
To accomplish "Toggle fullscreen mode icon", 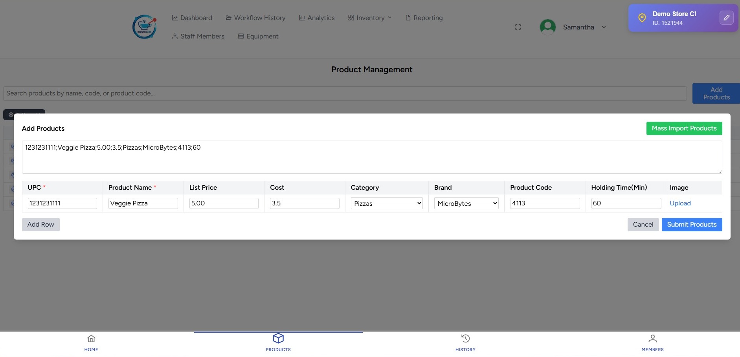I will [518, 27].
